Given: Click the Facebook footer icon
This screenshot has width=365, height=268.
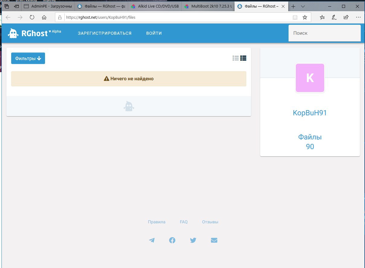Looking at the screenshot, I should pos(172,240).
